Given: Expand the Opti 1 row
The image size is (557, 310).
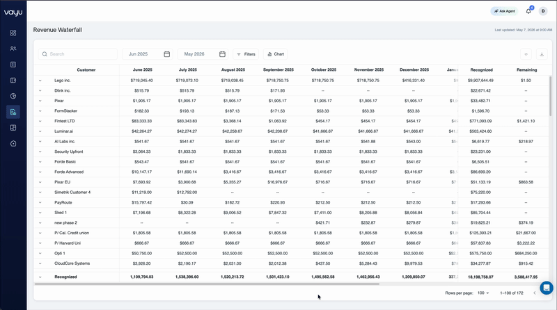Looking at the screenshot, I should coord(40,254).
